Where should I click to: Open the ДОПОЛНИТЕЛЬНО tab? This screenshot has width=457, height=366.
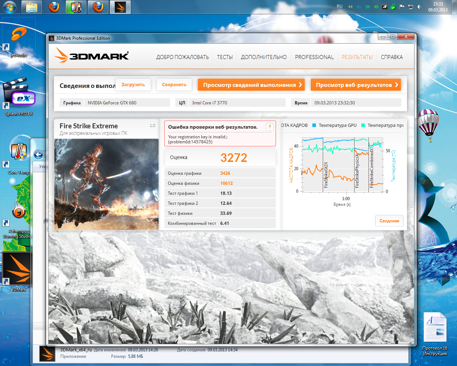(x=263, y=57)
